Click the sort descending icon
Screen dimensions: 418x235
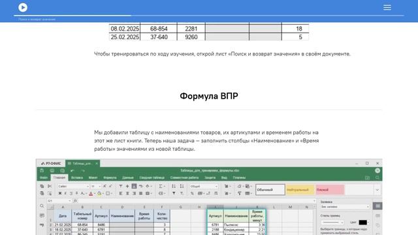pyautogui.click(x=182, y=186)
